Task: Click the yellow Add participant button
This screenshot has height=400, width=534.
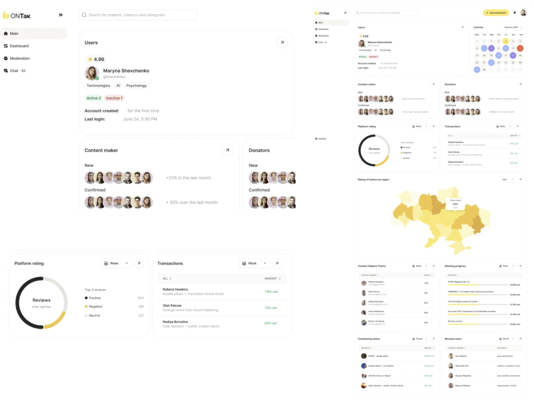Action: click(x=496, y=13)
